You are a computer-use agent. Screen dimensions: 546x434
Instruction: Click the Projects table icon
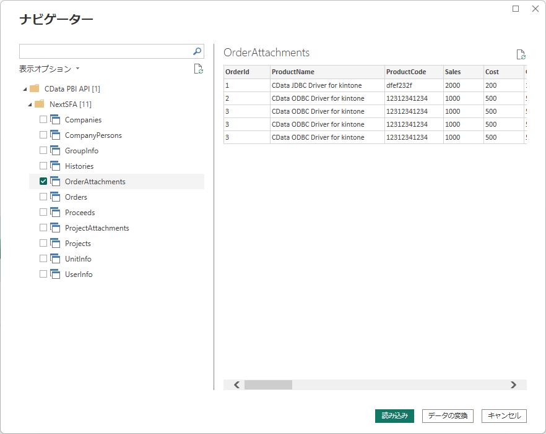(x=54, y=244)
